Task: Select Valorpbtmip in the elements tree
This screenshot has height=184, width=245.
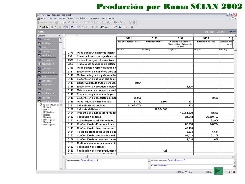Action: click(x=50, y=112)
